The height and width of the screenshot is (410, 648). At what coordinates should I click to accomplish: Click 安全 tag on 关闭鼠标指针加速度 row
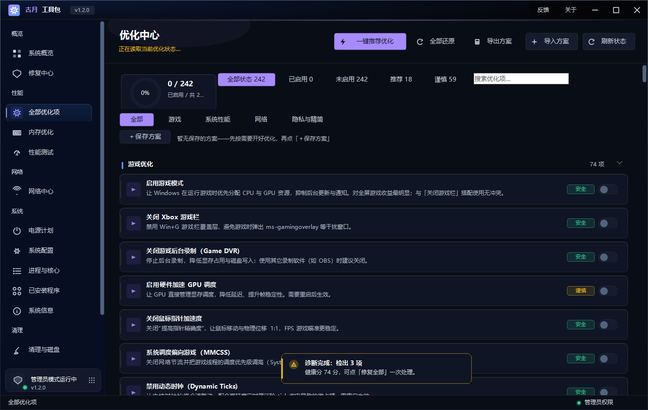coord(581,325)
